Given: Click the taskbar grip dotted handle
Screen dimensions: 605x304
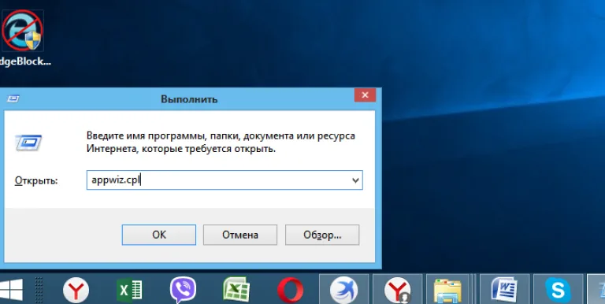Looking at the screenshot, I should pyautogui.click(x=39, y=290).
